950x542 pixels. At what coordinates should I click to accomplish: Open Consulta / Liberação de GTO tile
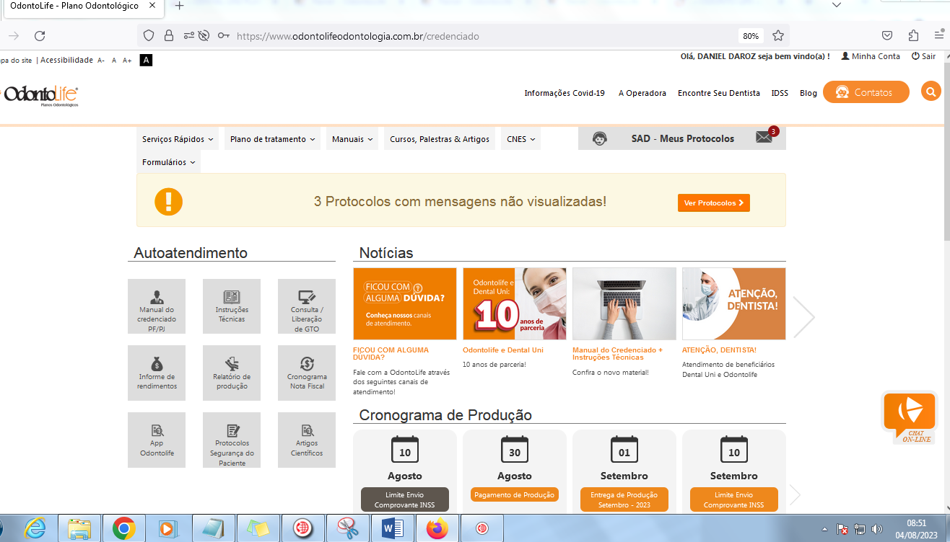pyautogui.click(x=307, y=306)
